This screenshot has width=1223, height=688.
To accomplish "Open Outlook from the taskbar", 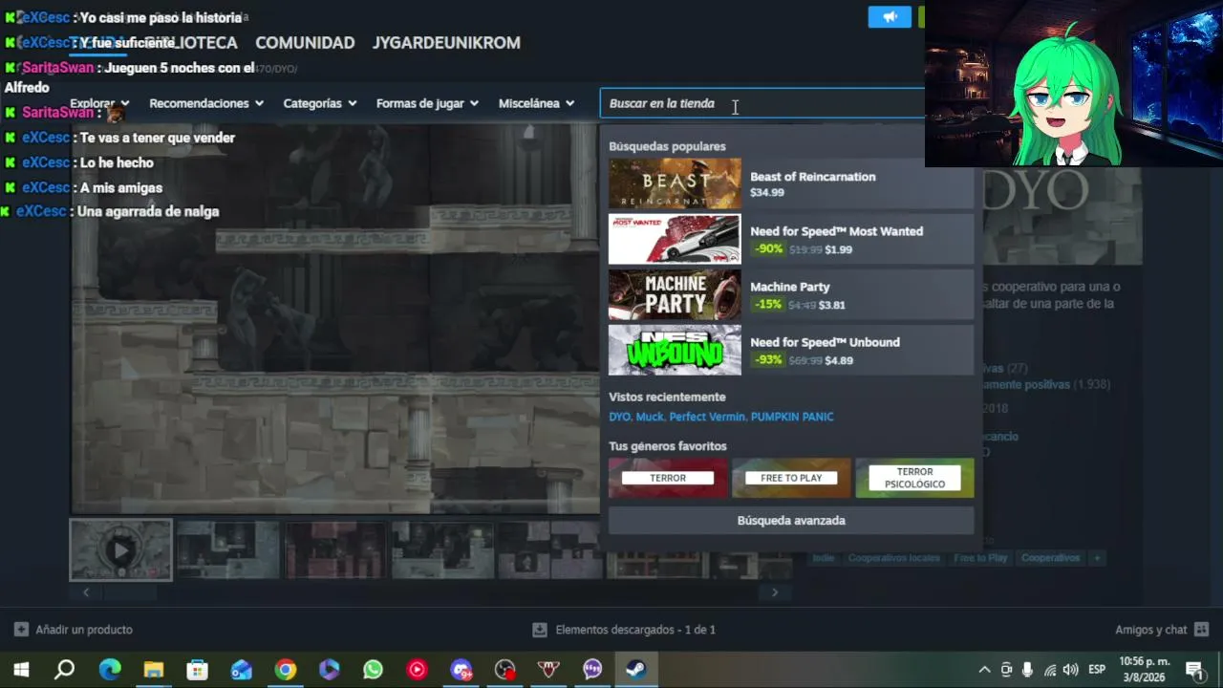I will [x=242, y=670].
